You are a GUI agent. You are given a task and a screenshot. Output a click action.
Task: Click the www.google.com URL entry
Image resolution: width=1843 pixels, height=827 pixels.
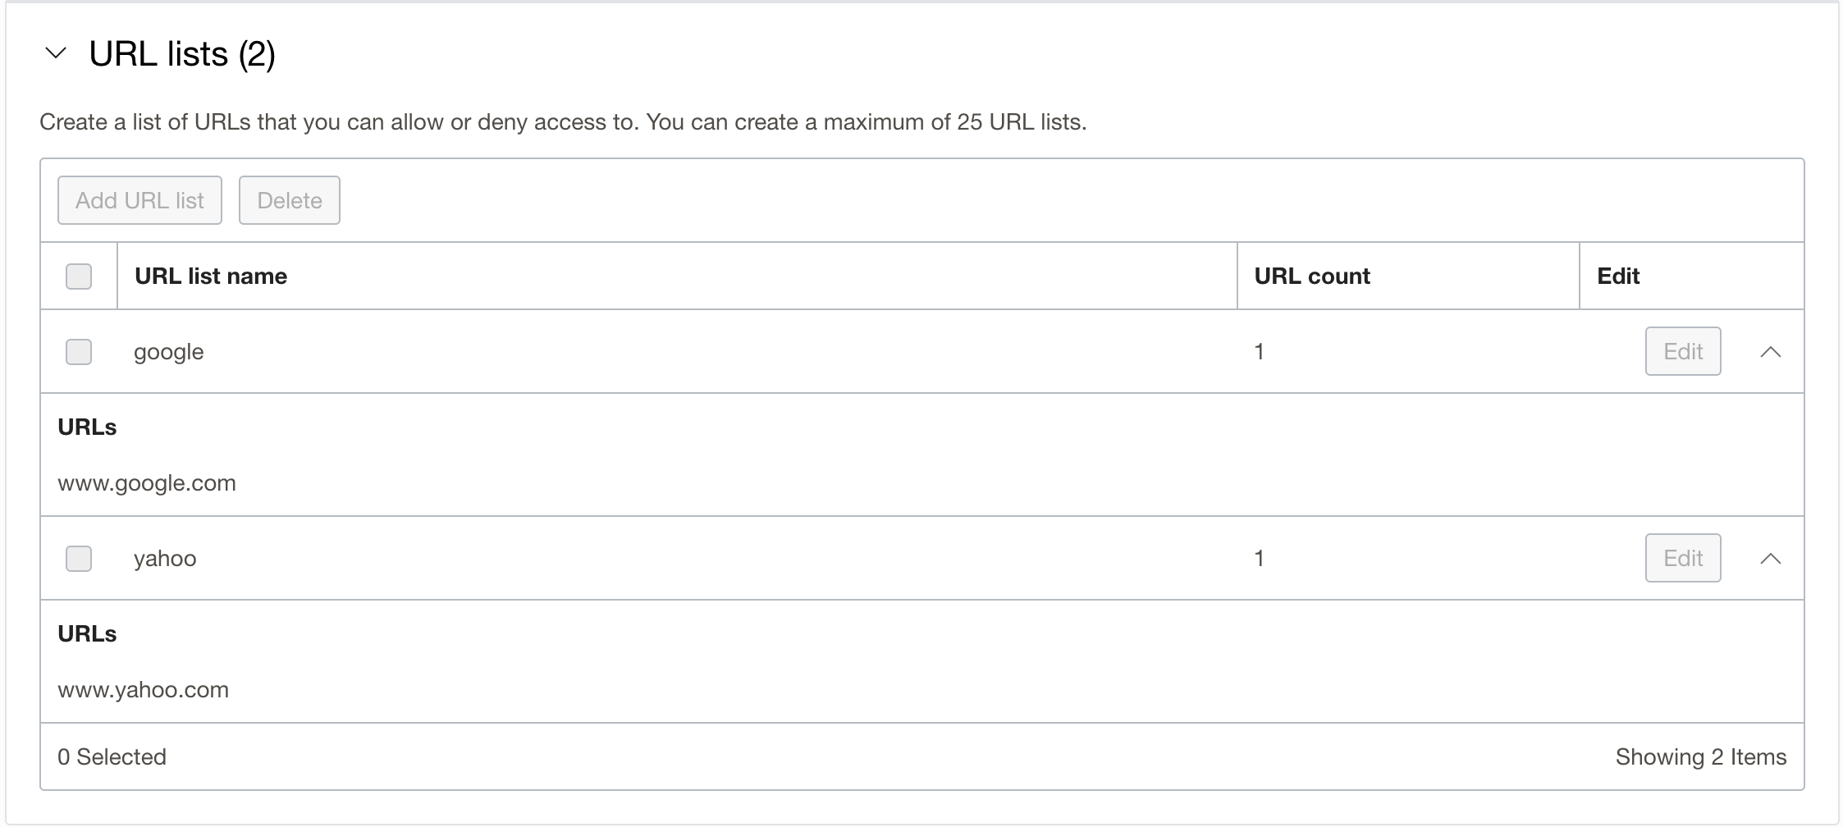click(147, 483)
